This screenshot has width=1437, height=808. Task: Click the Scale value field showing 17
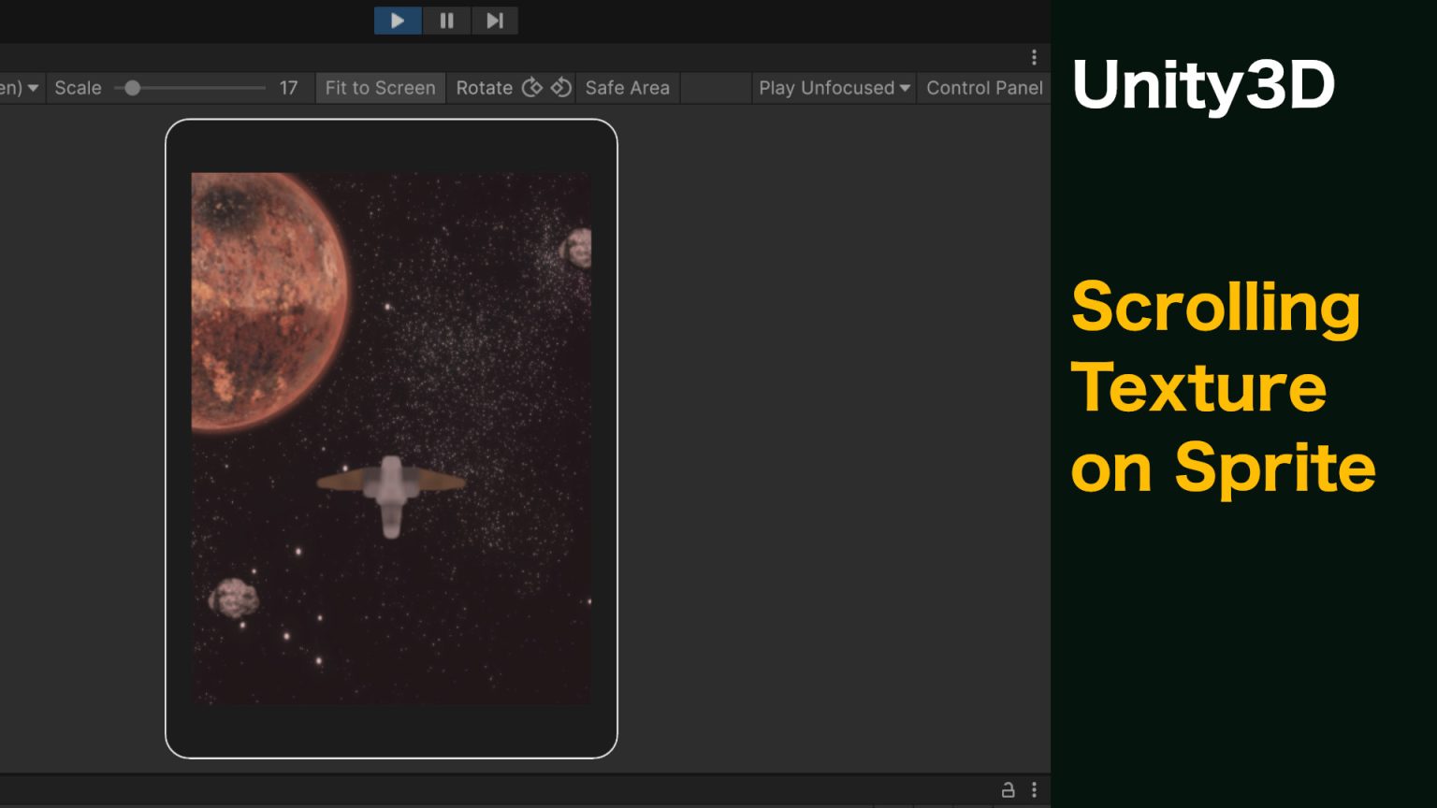point(288,88)
